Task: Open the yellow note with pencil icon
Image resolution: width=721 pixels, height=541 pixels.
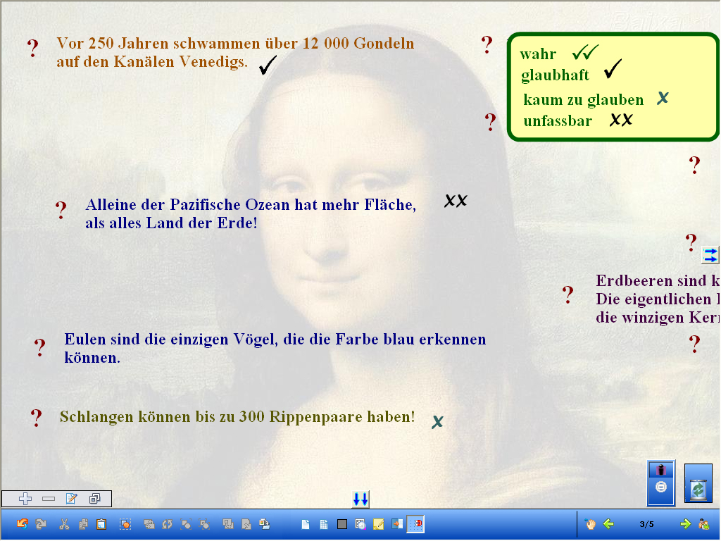Action: click(379, 524)
